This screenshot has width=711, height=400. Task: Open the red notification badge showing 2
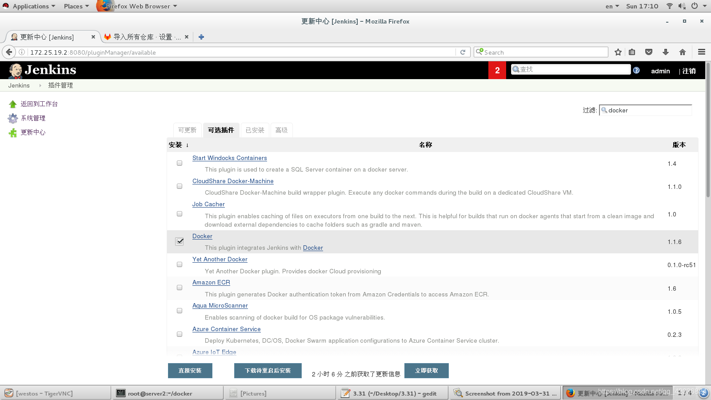[x=497, y=70]
